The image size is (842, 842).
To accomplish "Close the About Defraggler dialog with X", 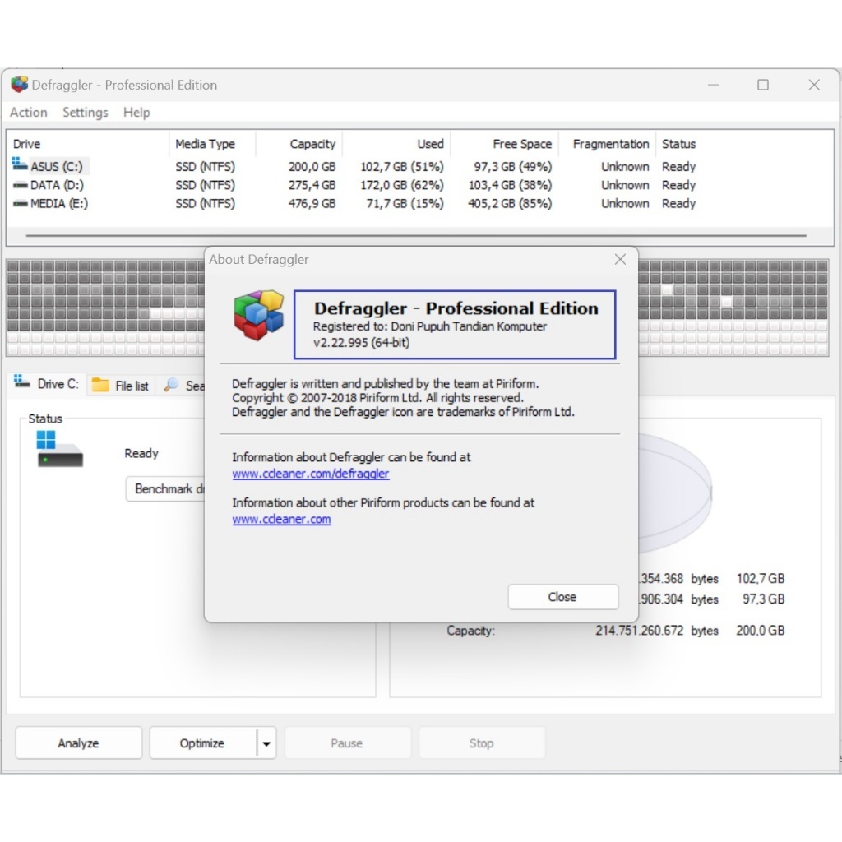I will pos(620,259).
